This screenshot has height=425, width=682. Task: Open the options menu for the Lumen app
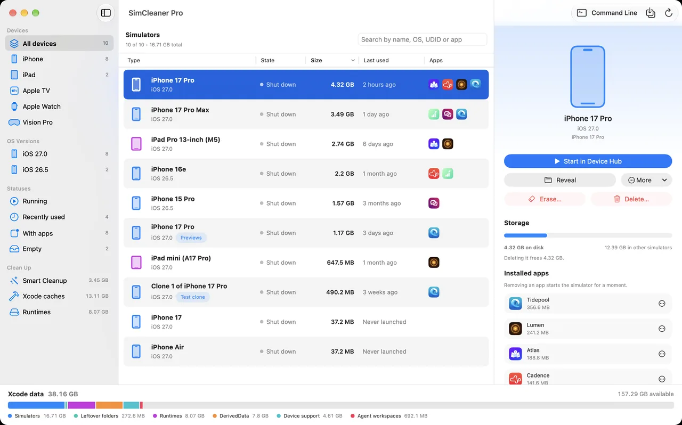pyautogui.click(x=662, y=329)
